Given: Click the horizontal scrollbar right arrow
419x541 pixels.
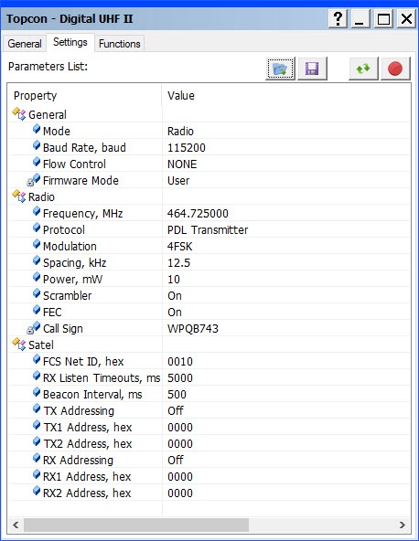Looking at the screenshot, I should click(402, 525).
